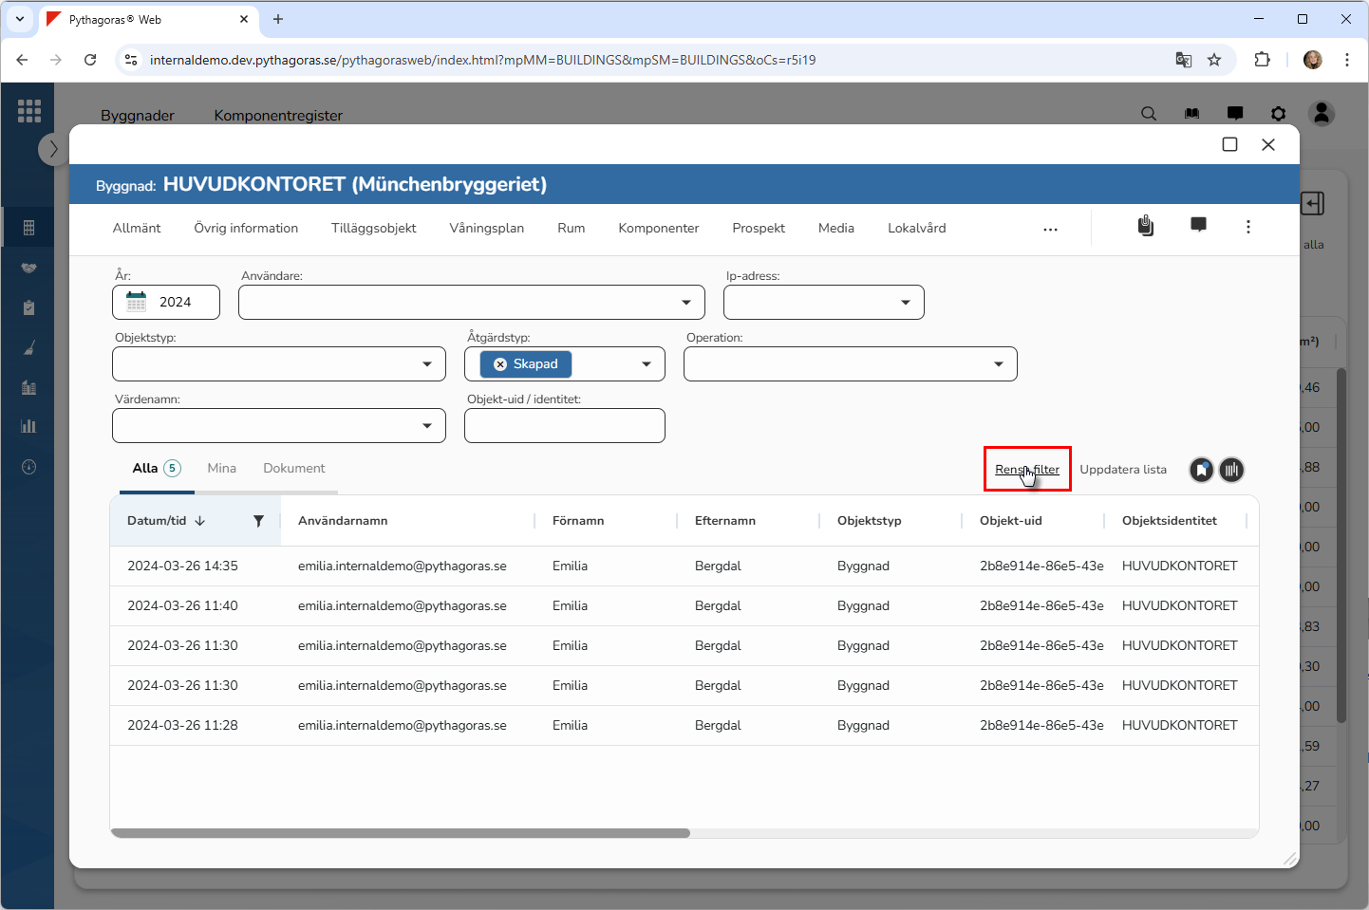Click the Objekt-uid / identitet input field
This screenshot has height=910, width=1369.
(564, 426)
